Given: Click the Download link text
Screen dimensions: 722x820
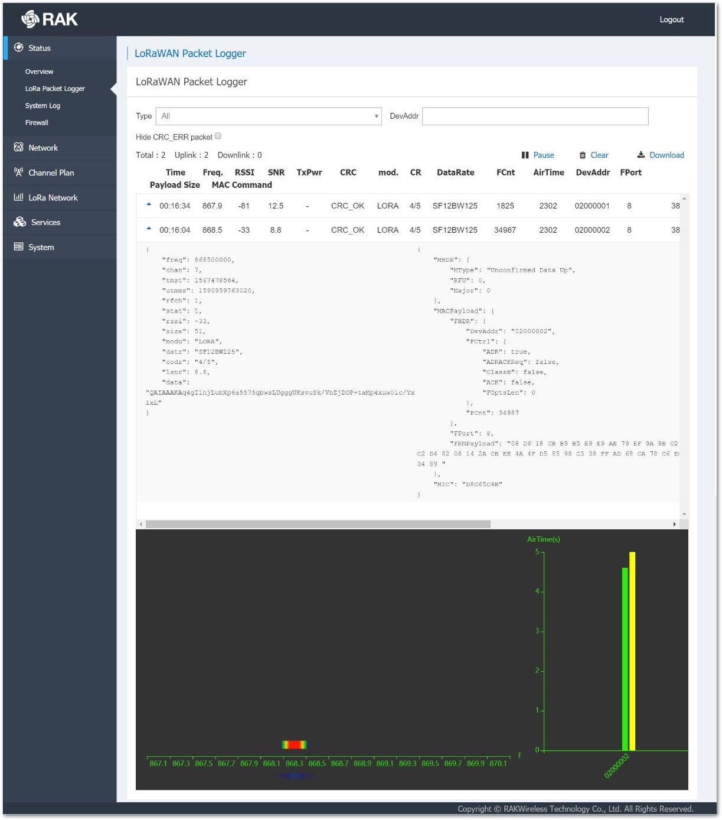Looking at the screenshot, I should (667, 155).
